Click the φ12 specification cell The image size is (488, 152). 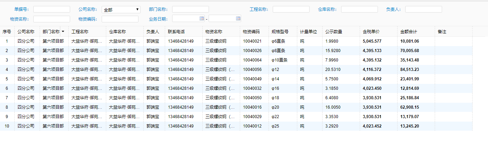click(283, 70)
